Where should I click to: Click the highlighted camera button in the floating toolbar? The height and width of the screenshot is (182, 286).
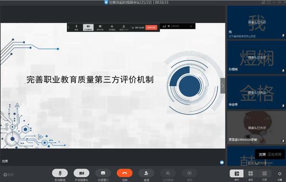[x=88, y=28]
